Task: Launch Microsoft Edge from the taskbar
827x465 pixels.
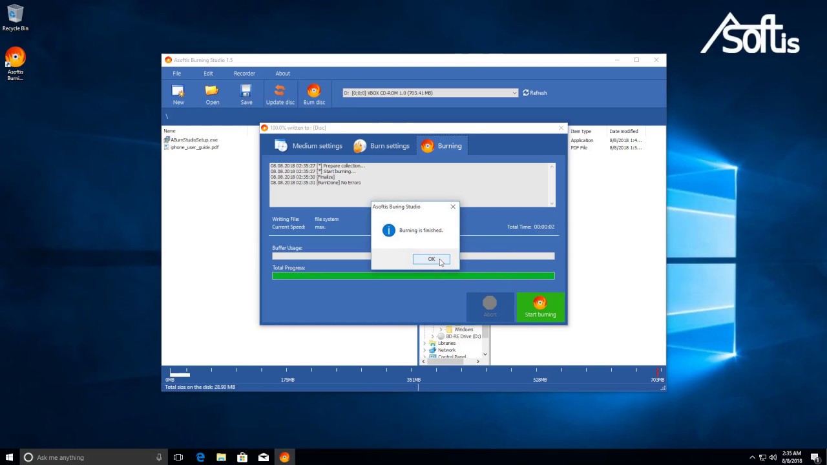Action: pos(200,457)
